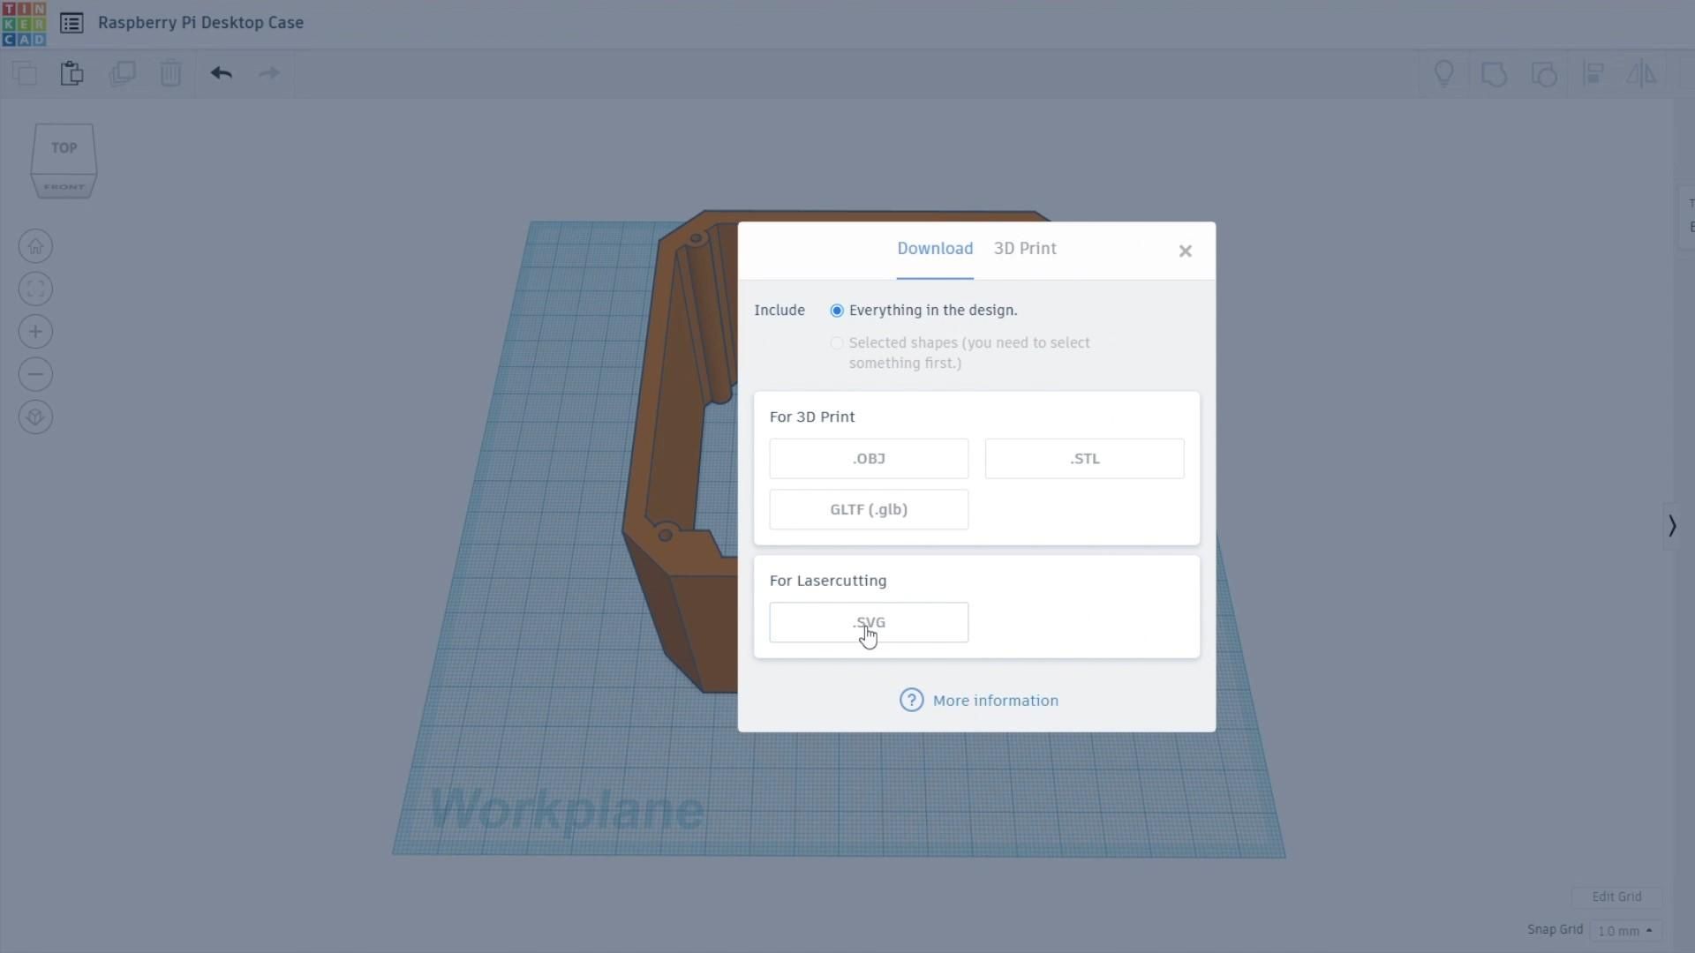Download the design as .OBJ
Screen dimensions: 1695x953
coord(869,459)
